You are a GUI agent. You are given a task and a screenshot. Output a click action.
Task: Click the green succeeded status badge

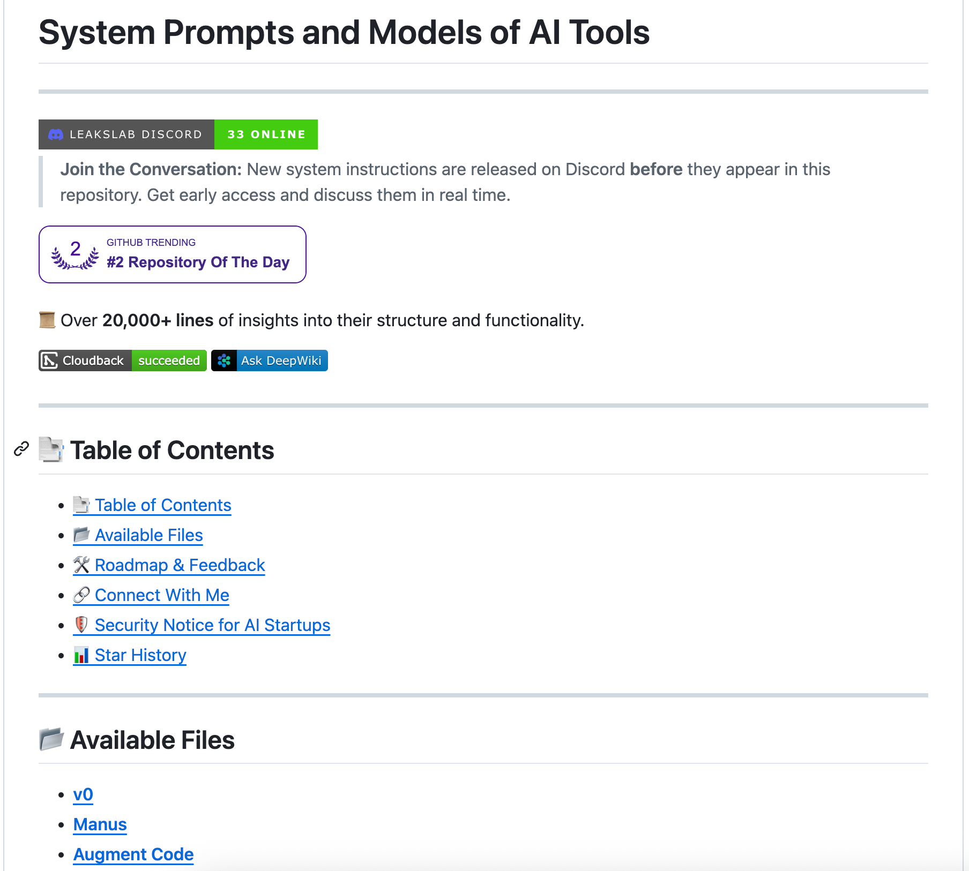pos(169,361)
